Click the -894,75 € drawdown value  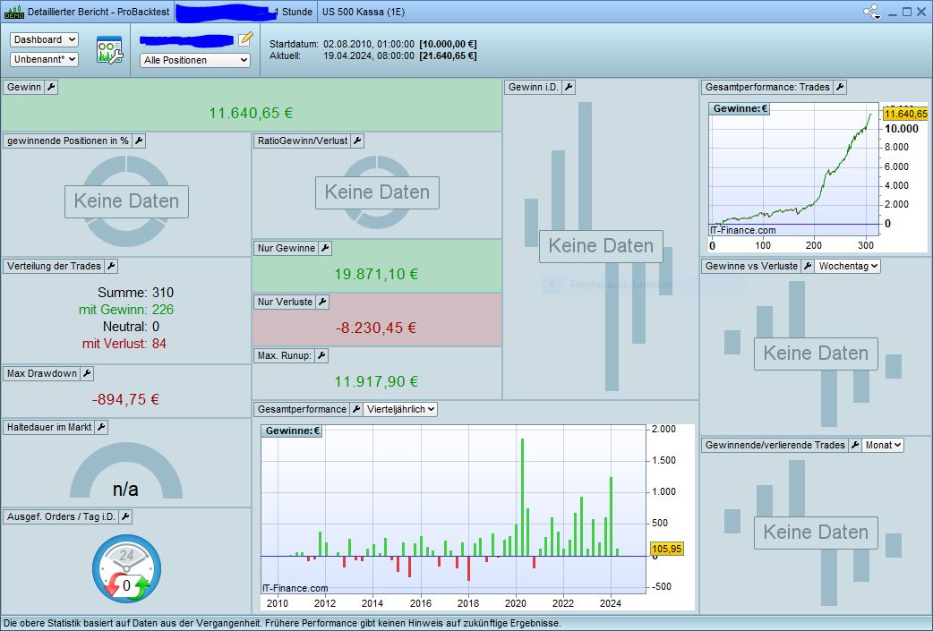click(x=125, y=400)
